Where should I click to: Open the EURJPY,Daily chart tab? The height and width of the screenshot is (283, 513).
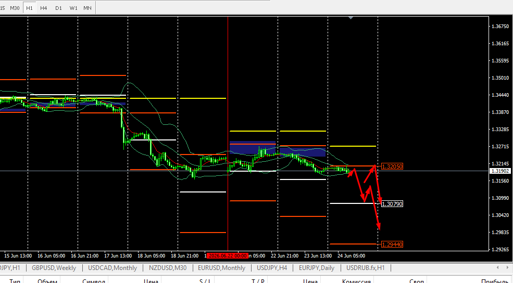(x=317, y=268)
